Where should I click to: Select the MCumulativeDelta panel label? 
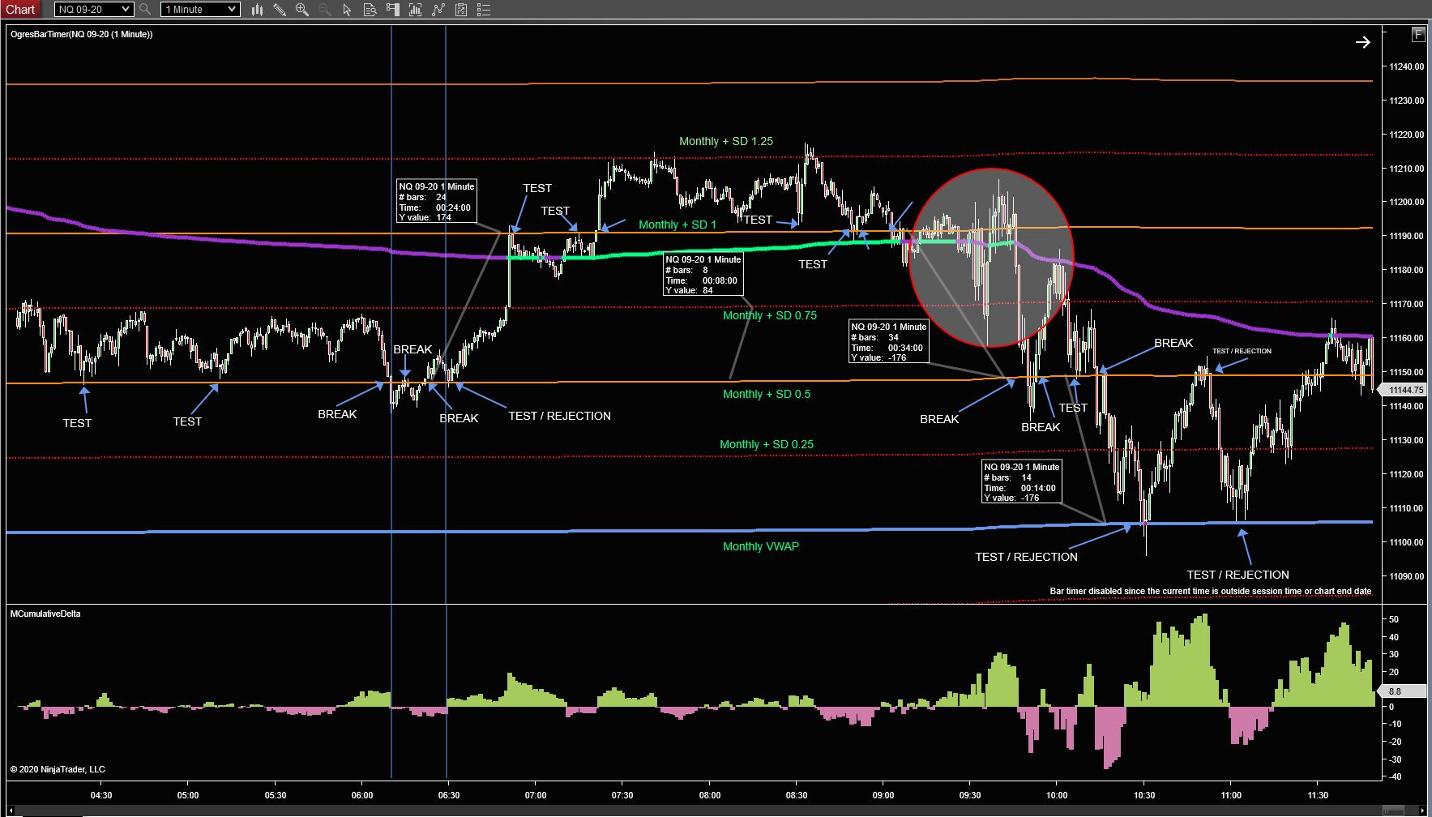(45, 614)
